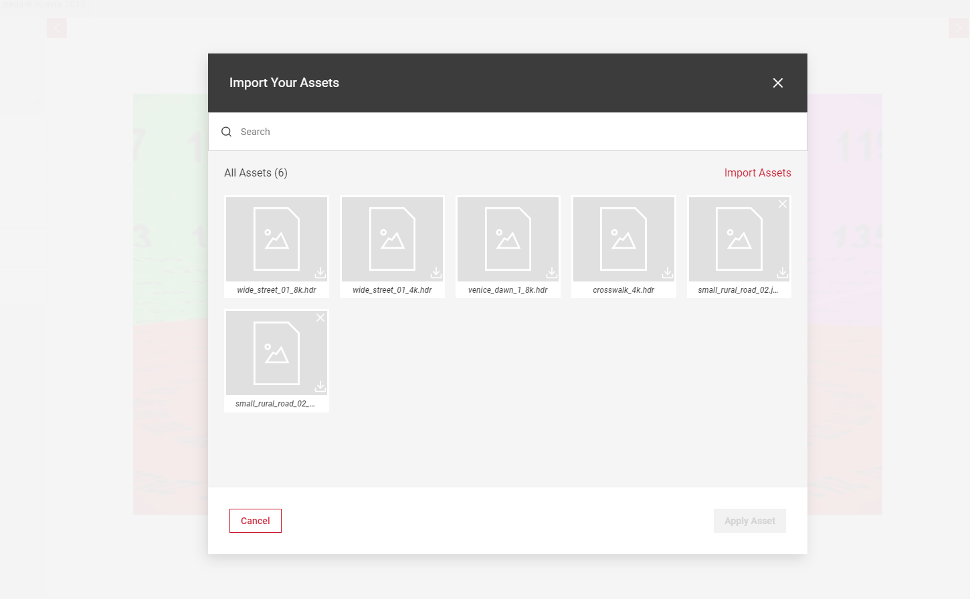Select the crosswalk_4k.hdr thumbnail
The height and width of the screenshot is (599, 970).
[x=623, y=239]
